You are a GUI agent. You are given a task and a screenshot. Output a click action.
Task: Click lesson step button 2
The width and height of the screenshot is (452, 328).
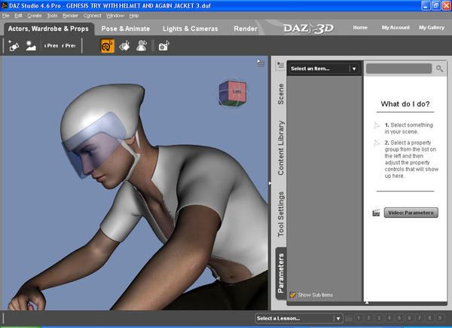[368, 318]
